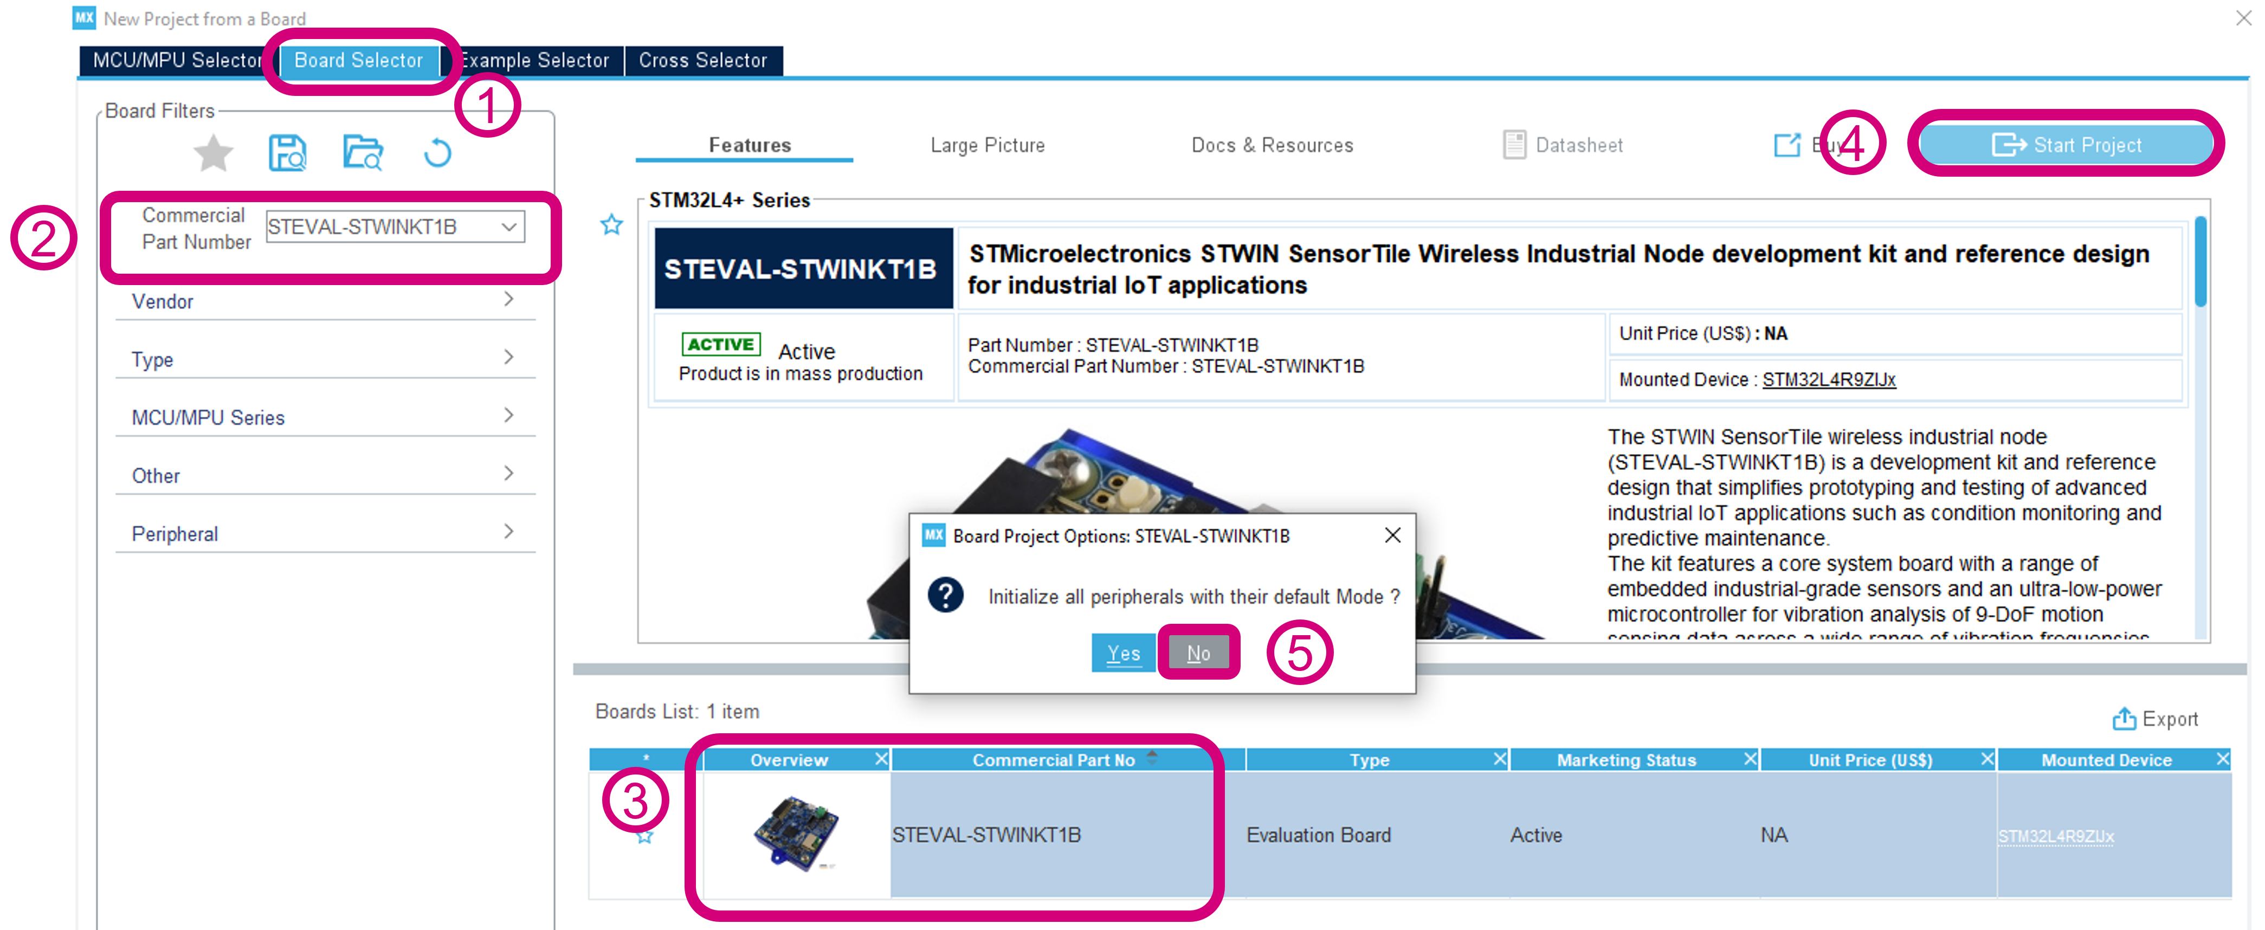Open the MCU/MPU Selector tab
Image resolution: width=2265 pixels, height=930 pixels.
(x=178, y=61)
